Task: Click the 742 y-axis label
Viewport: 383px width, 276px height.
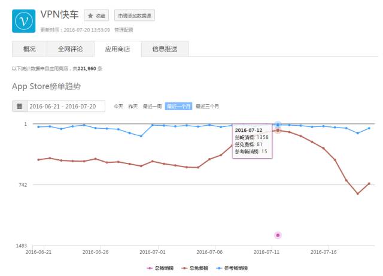Action: point(23,185)
